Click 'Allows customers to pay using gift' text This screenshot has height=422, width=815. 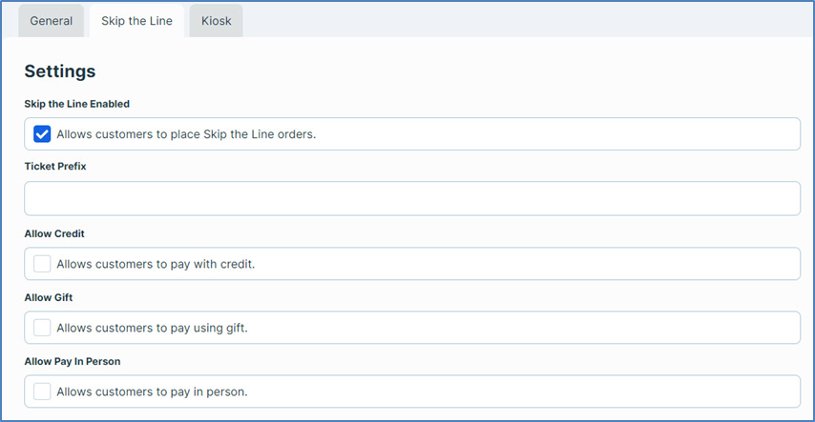click(x=152, y=328)
